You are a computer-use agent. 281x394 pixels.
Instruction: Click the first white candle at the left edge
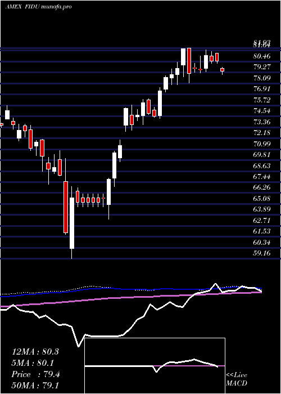point(7,114)
